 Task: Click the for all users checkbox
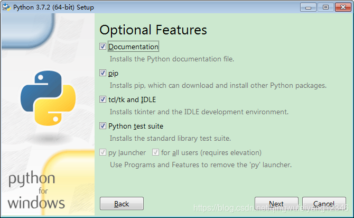155,152
